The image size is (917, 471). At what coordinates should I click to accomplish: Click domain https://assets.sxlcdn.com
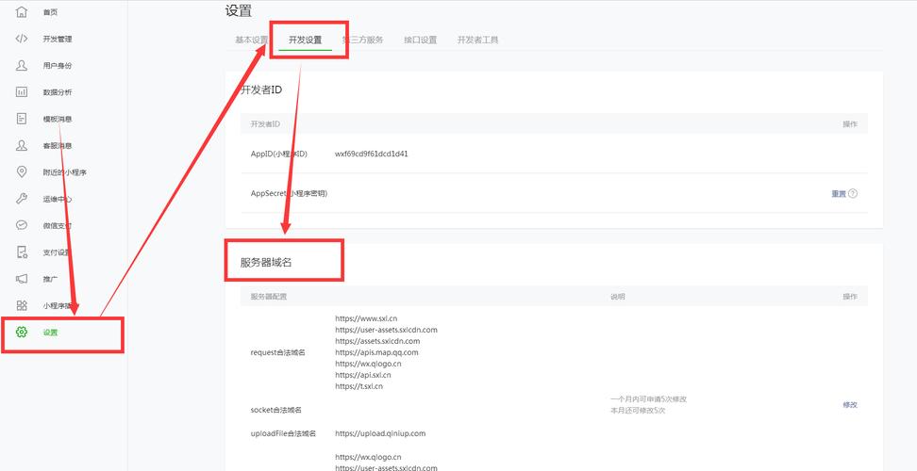pos(377,341)
